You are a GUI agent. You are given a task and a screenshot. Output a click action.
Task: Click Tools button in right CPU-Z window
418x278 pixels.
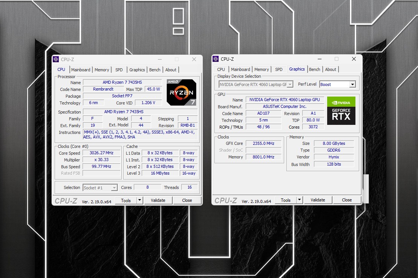[285, 200]
